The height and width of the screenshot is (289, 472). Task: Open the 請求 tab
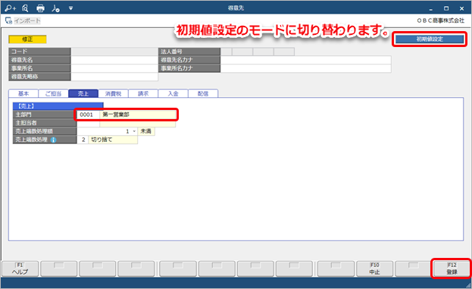point(143,93)
